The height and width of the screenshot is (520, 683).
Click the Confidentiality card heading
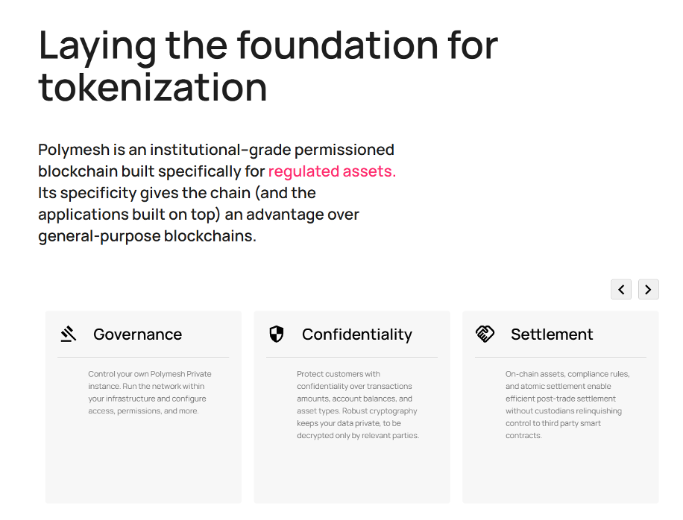tap(356, 334)
